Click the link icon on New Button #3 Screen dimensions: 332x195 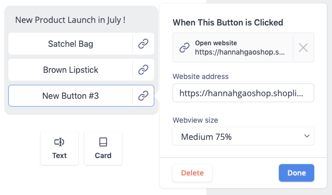pyautogui.click(x=143, y=96)
